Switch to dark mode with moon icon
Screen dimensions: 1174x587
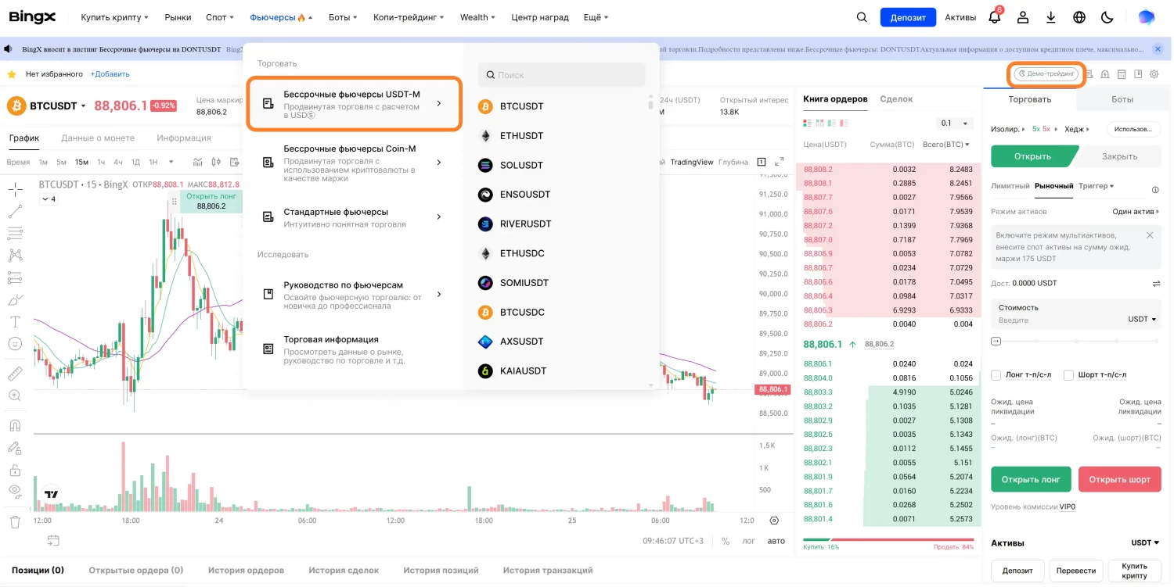[x=1107, y=16]
